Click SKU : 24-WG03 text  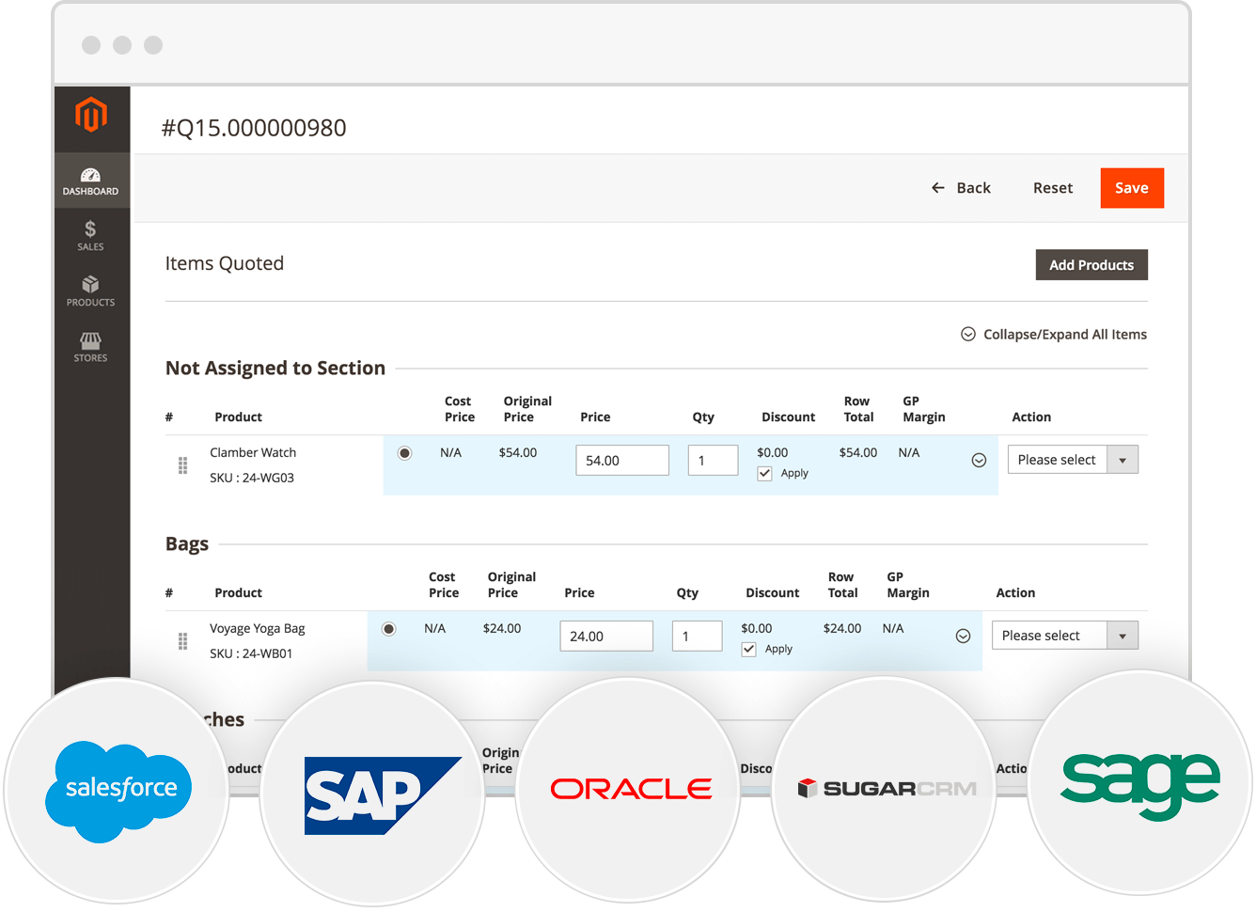[252, 479]
